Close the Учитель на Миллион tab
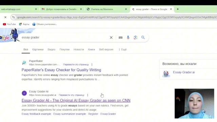The image size is (217, 122). (126, 9)
